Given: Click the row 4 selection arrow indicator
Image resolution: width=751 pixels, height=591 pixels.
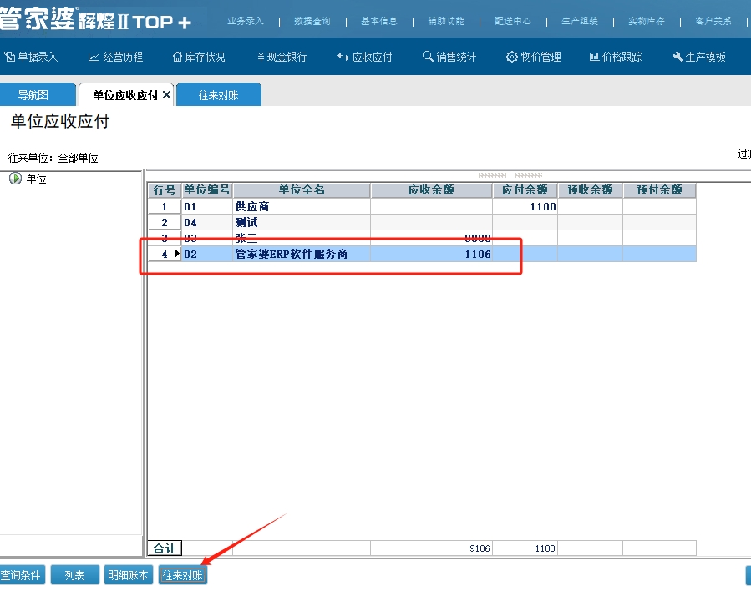Looking at the screenshot, I should coord(177,254).
